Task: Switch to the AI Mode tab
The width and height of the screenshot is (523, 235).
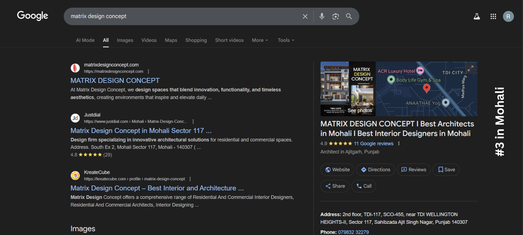Action: (x=85, y=40)
